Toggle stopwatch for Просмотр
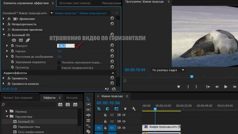The width and height of the screenshot is (238, 134). (x=12, y=67)
